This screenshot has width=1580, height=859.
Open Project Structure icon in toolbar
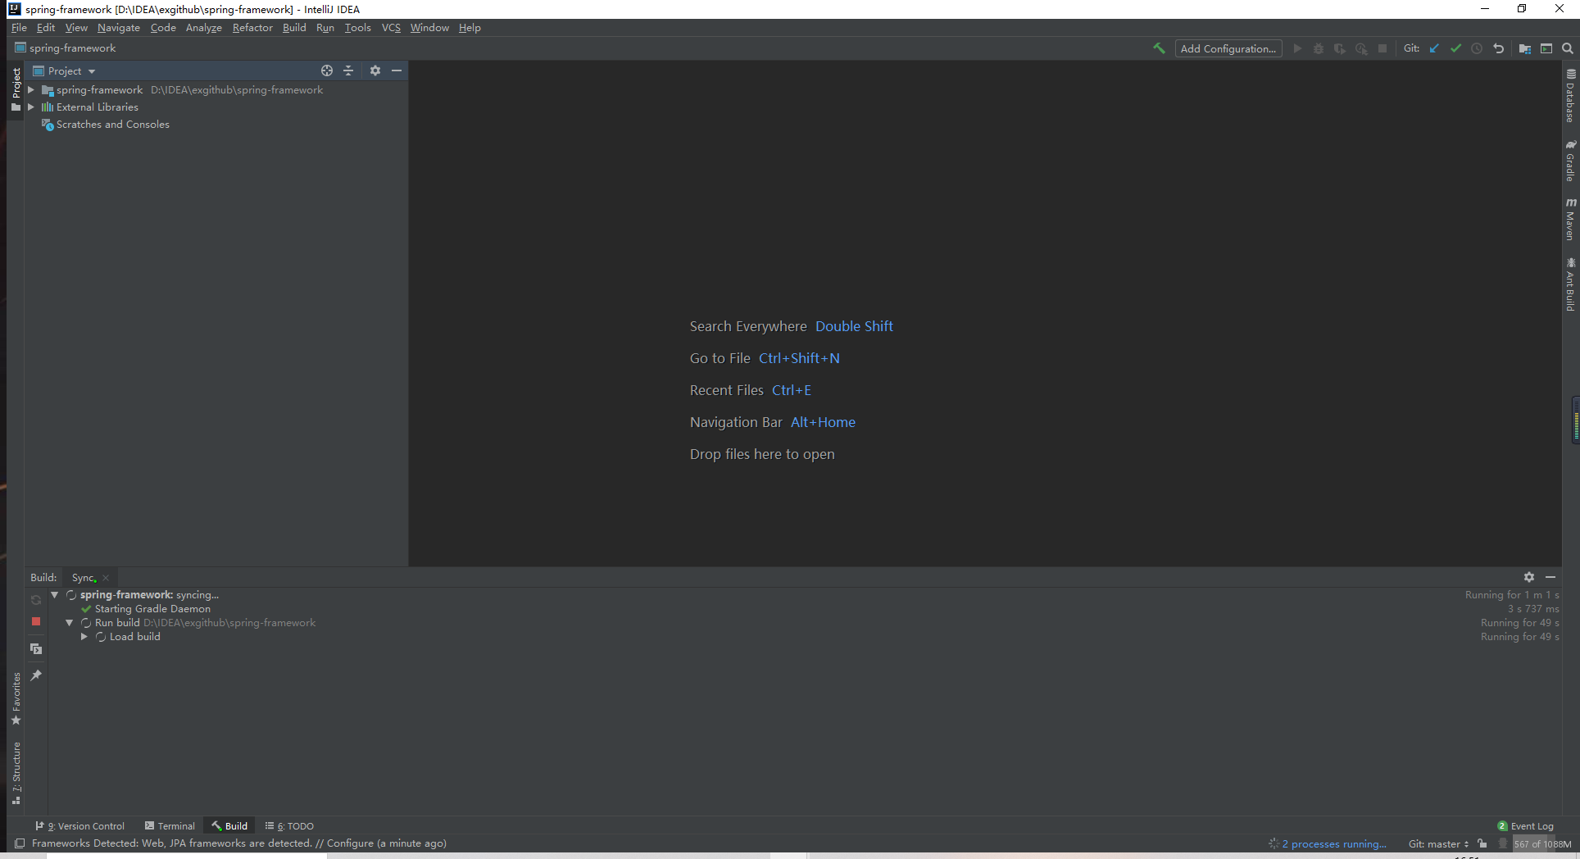pyautogui.click(x=1524, y=48)
